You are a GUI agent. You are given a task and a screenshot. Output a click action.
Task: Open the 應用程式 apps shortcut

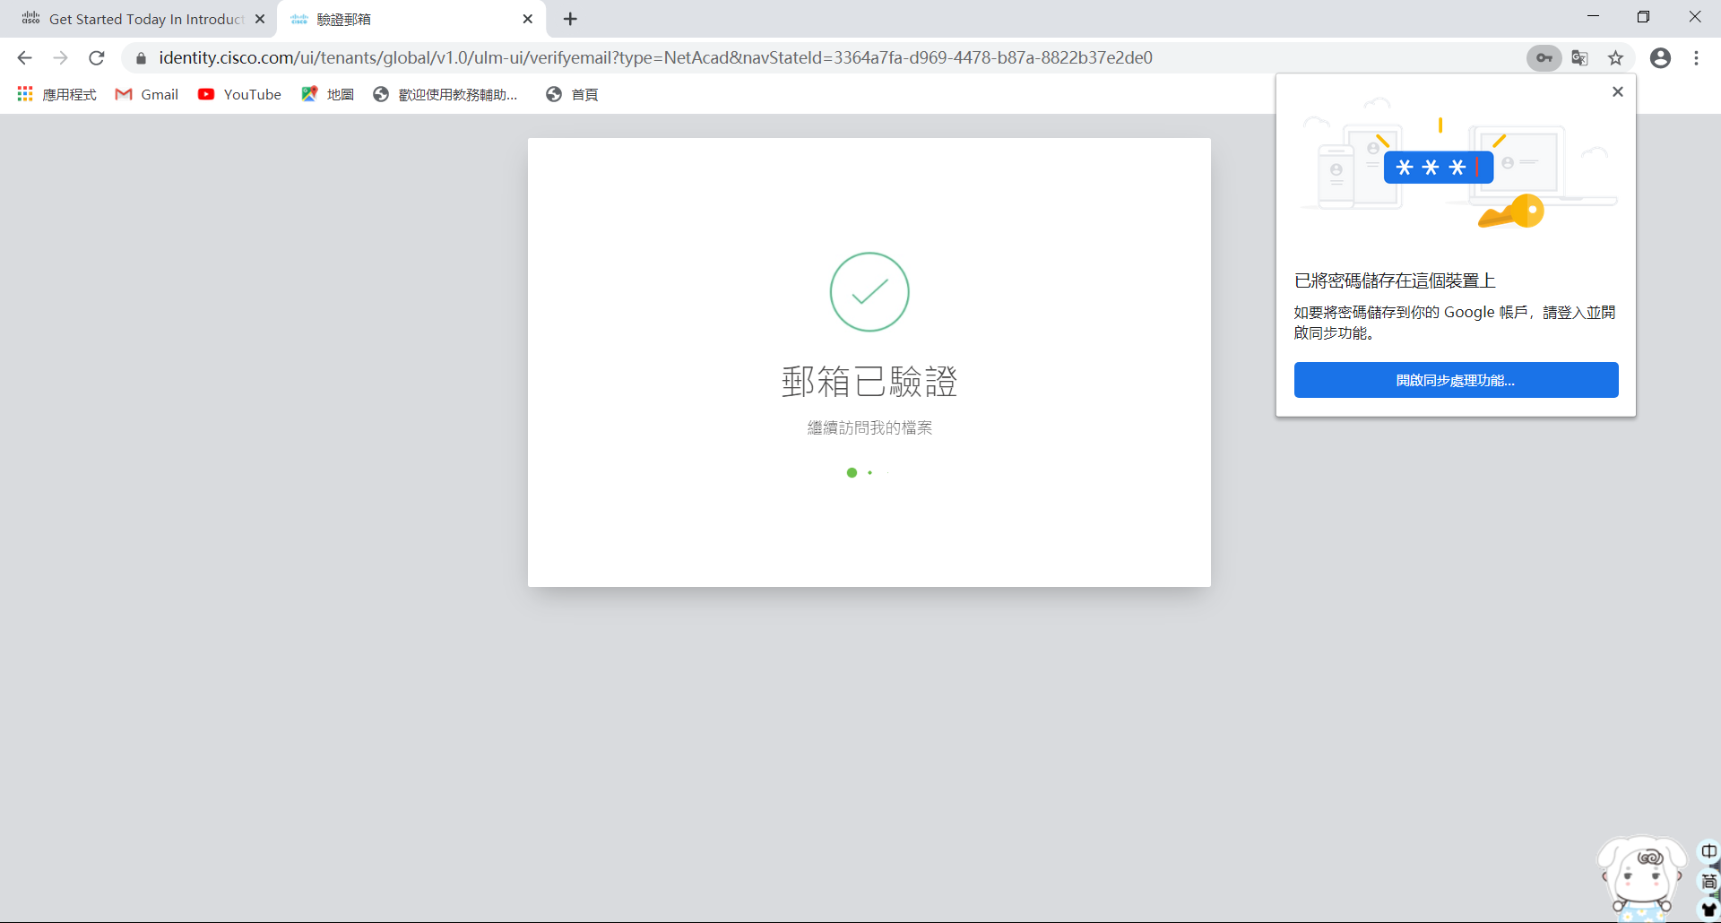(x=56, y=94)
